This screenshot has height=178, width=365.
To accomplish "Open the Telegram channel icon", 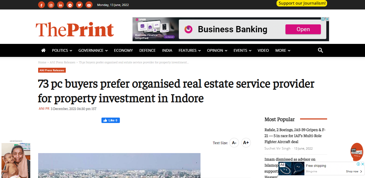I will pyautogui.click(x=70, y=5).
